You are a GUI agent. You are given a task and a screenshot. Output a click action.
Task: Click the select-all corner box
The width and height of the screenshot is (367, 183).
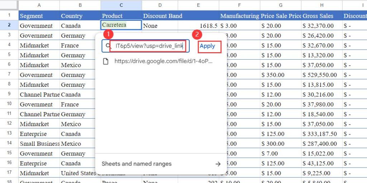[9, 5]
